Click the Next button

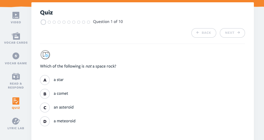click(232, 33)
